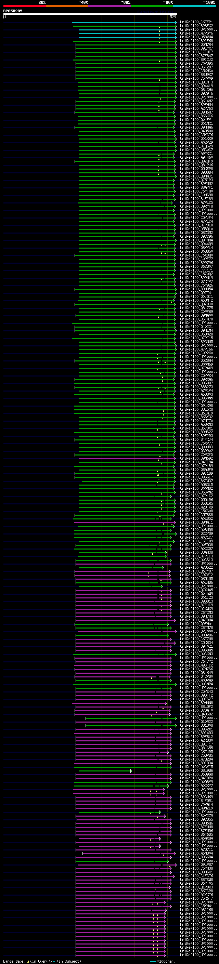The height and width of the screenshot is (964, 219).
Task: Select label UniRef100_C5XHG0
Action: click(x=196, y=71)
